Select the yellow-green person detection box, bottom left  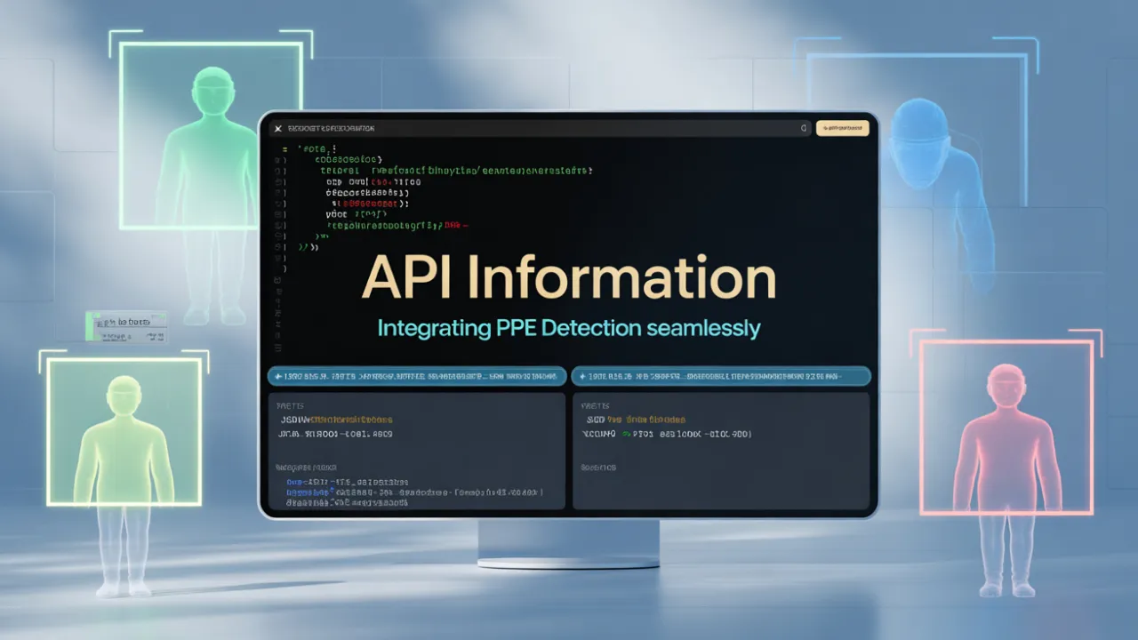[124, 432]
